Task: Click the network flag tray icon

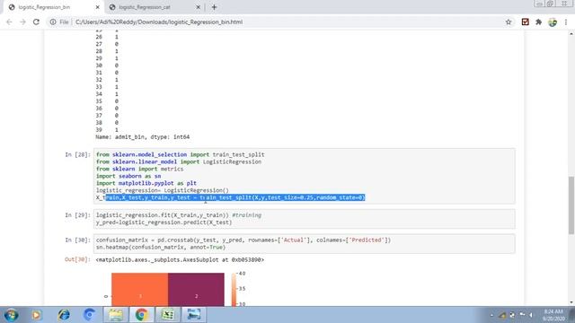Action: pos(521,315)
